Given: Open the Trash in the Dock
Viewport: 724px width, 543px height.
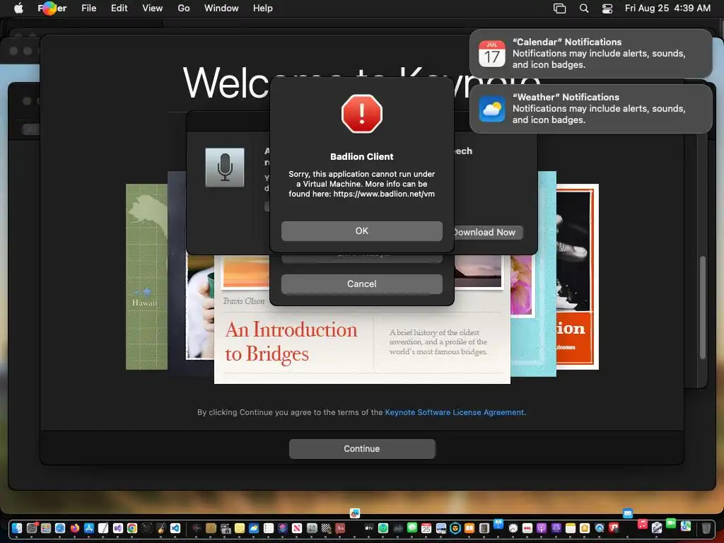Looking at the screenshot, I should (706, 528).
